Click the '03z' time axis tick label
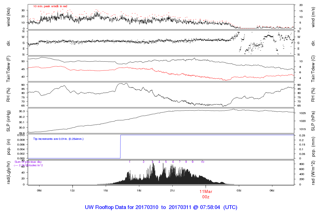Image resolution: width=322 pixels, height=220 pixels. click(239, 190)
